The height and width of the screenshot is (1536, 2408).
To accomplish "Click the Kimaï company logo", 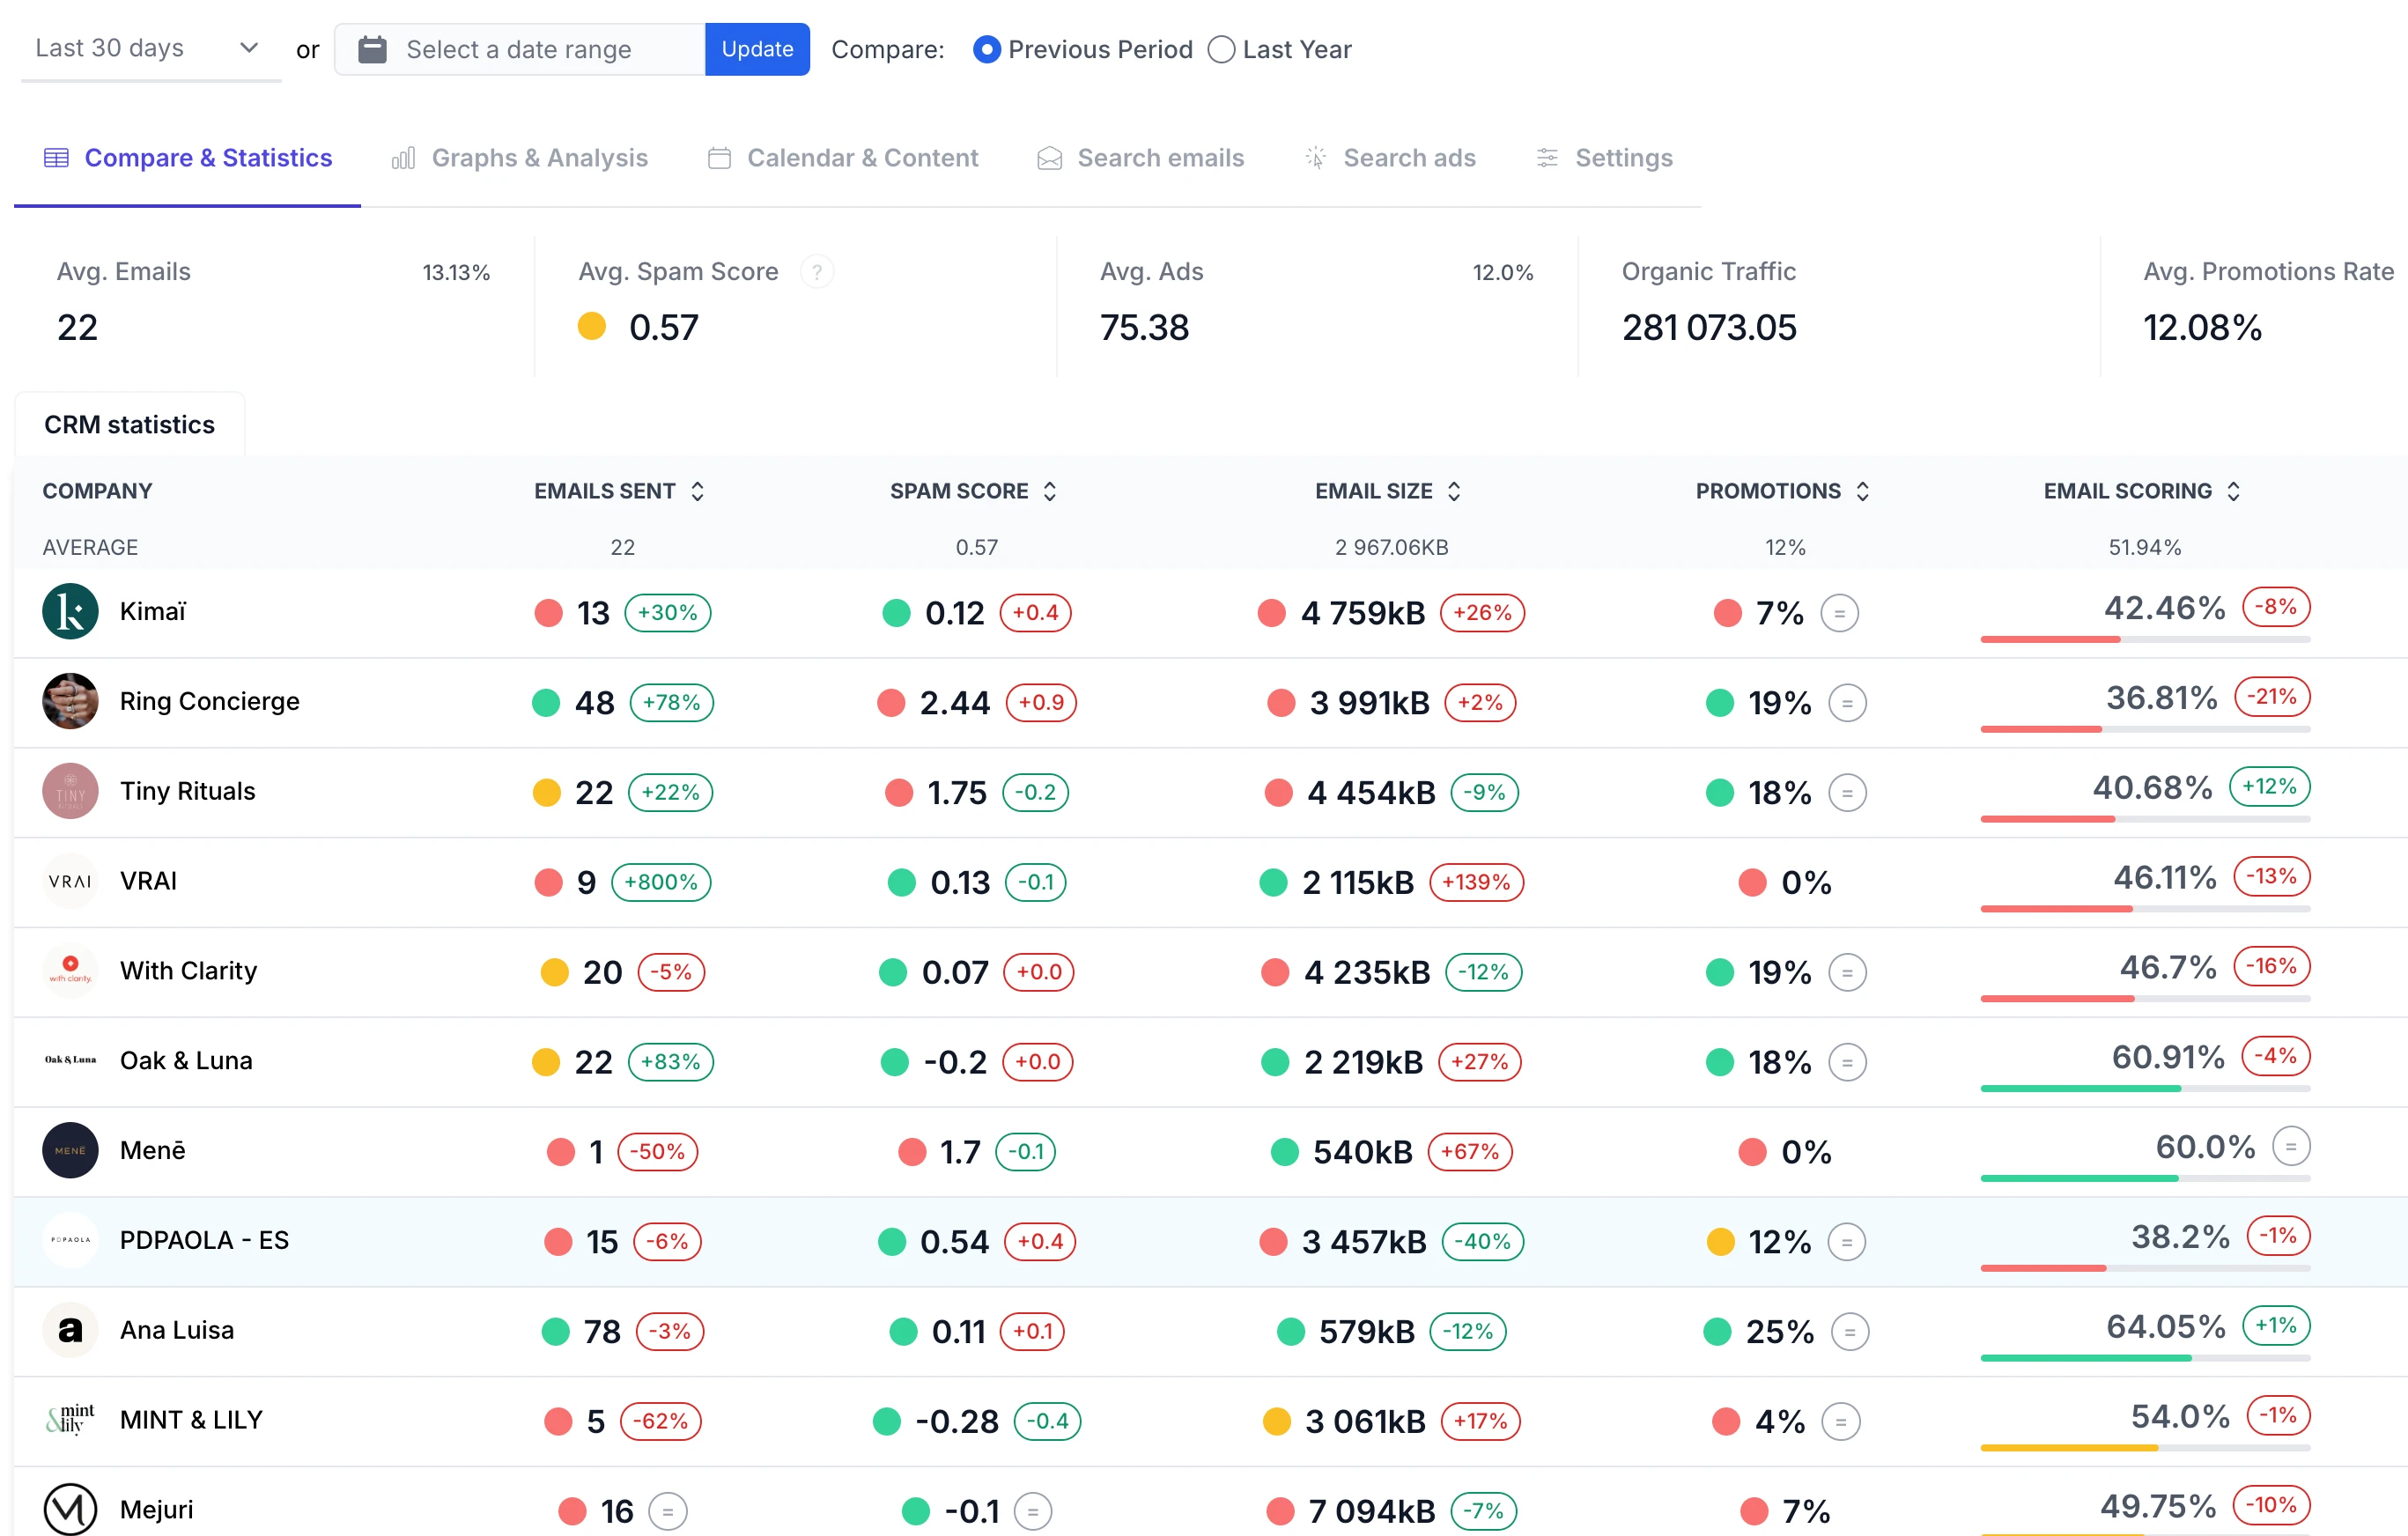I will (x=70, y=611).
